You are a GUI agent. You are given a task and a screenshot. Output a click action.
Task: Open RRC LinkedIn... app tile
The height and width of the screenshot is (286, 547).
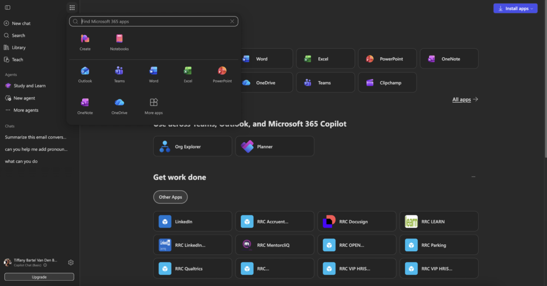pyautogui.click(x=192, y=245)
